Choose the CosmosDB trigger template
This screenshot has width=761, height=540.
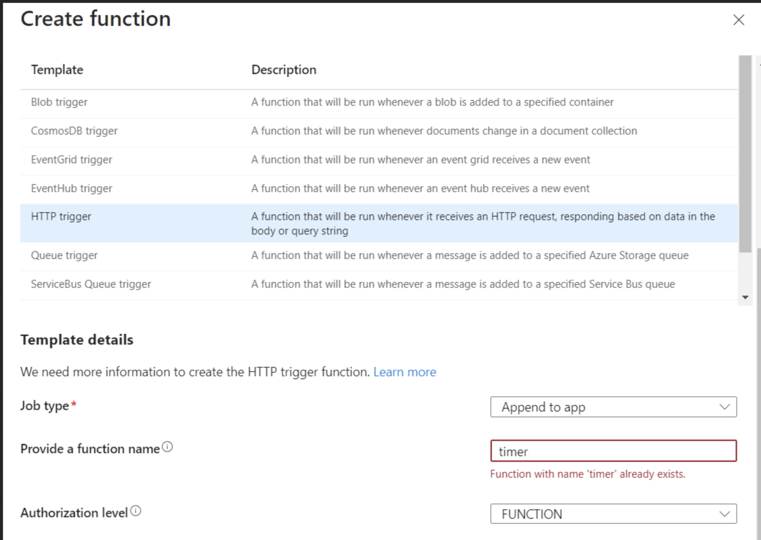74,131
